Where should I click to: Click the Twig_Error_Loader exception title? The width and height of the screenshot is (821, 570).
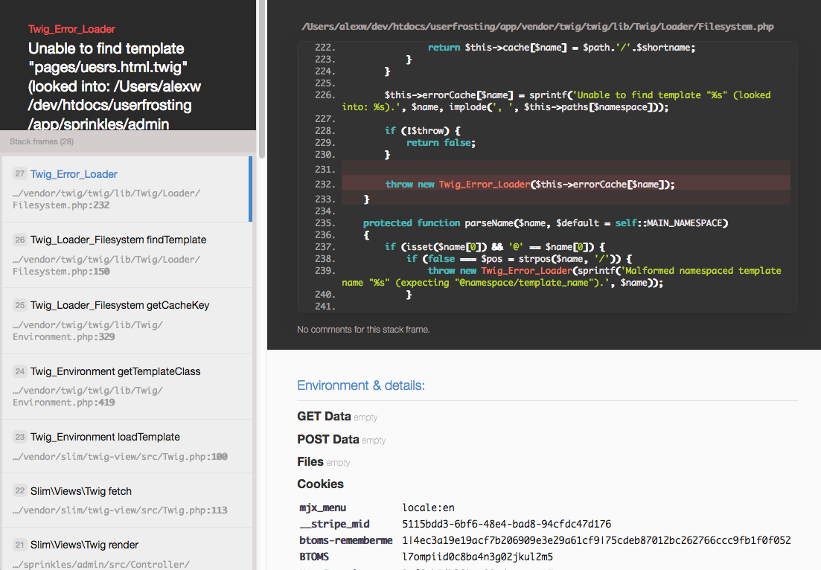tap(71, 29)
